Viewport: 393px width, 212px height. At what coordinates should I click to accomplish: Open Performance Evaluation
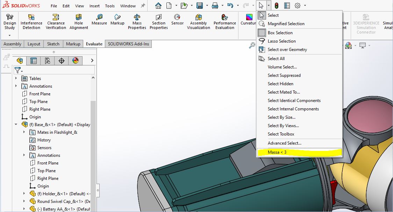click(224, 22)
